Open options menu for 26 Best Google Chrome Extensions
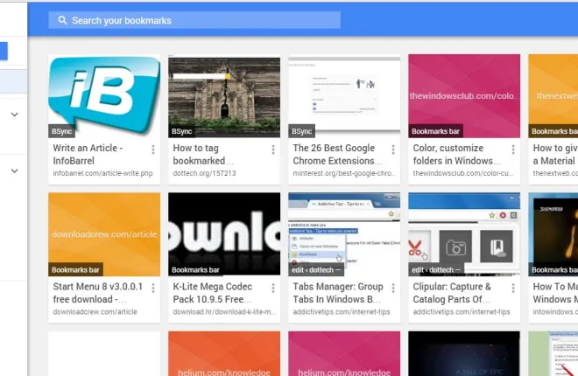Screen dimensions: 578x376 (x=393, y=150)
